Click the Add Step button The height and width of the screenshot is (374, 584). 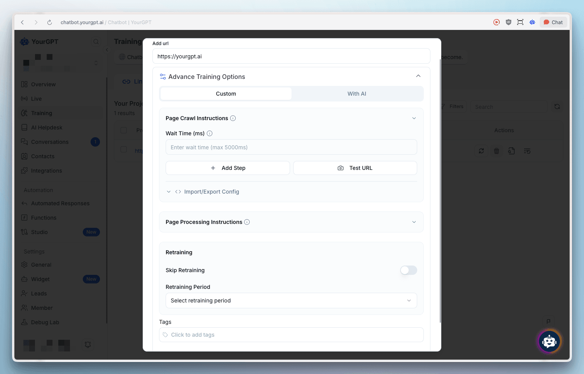coord(228,168)
